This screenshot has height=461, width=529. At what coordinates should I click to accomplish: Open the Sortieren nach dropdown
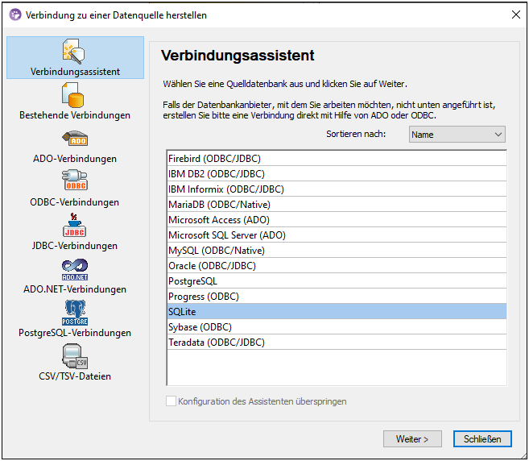pyautogui.click(x=457, y=135)
